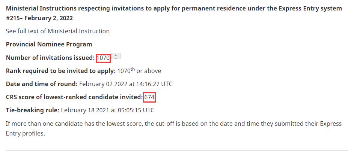Click the 'Number of invitations issued:' label
Viewport: 351px width, 152px height.
point(50,58)
